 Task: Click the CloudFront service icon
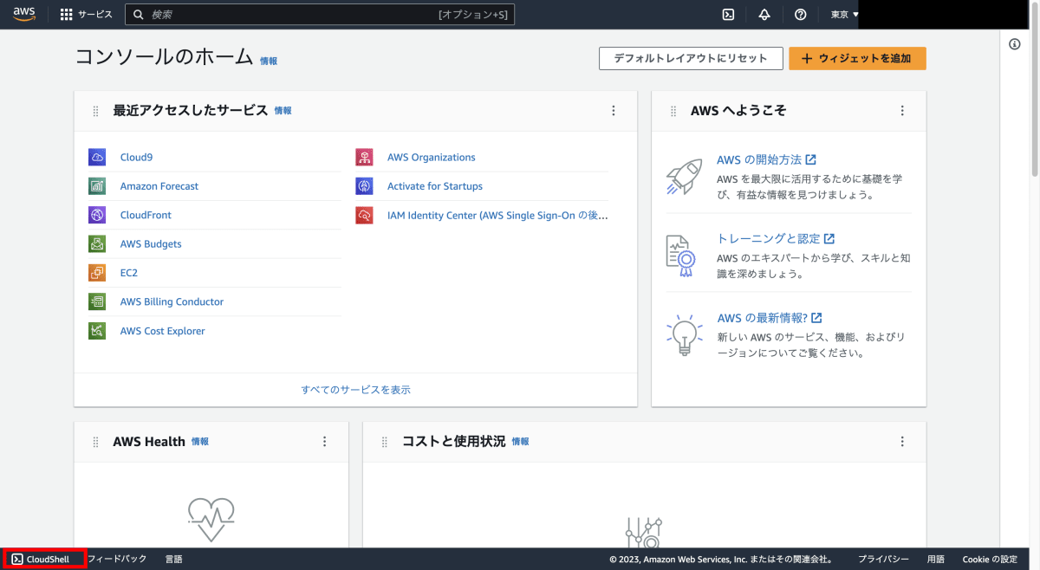97,215
